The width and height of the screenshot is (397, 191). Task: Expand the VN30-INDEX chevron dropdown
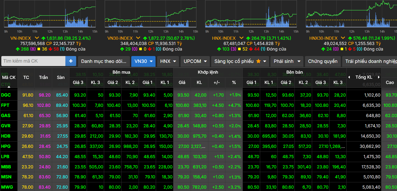point(138,38)
